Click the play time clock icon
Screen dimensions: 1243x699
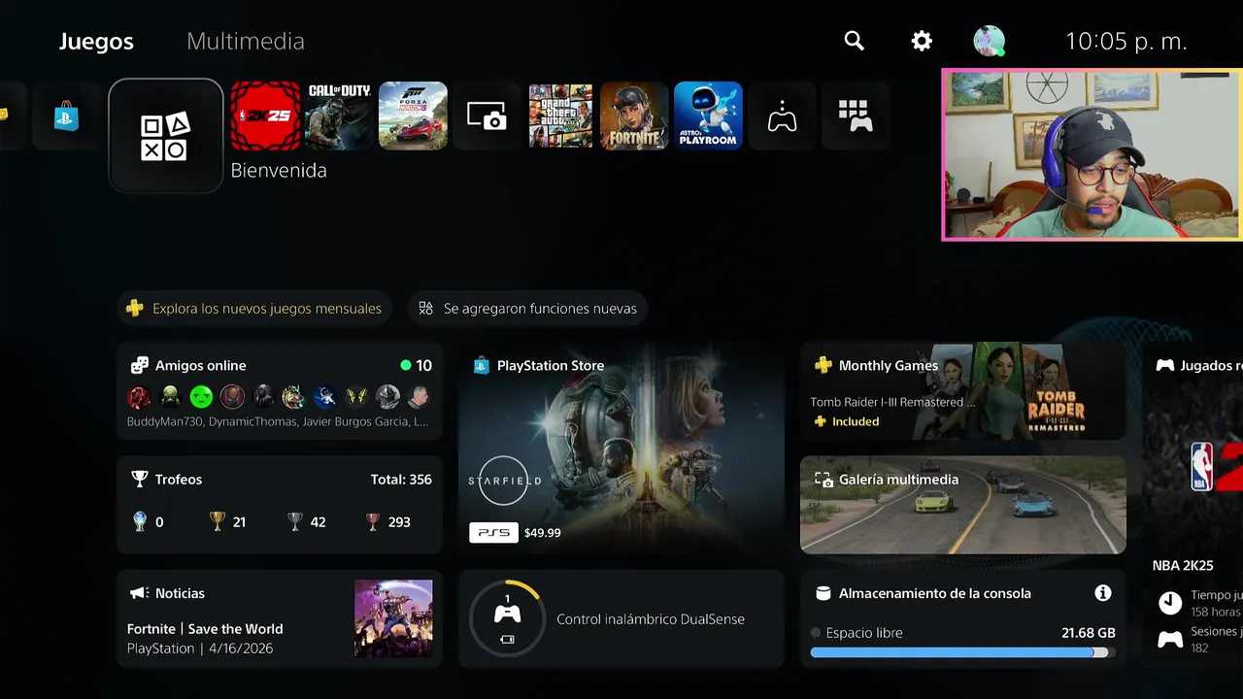(x=1170, y=603)
